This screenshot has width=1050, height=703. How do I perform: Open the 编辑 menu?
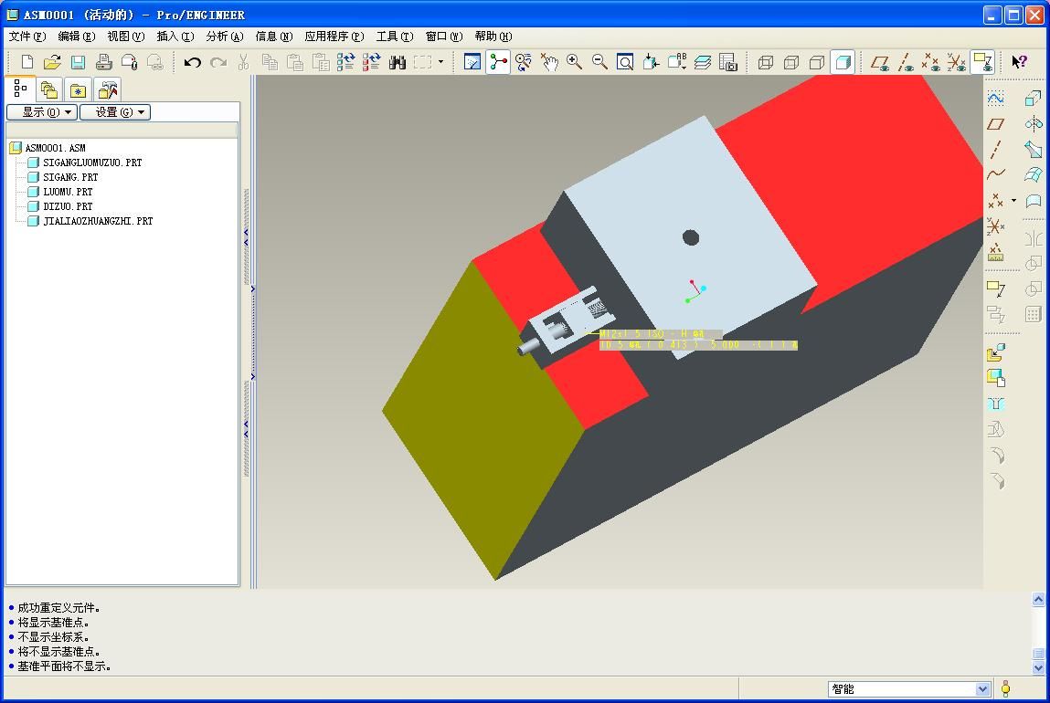(77, 37)
